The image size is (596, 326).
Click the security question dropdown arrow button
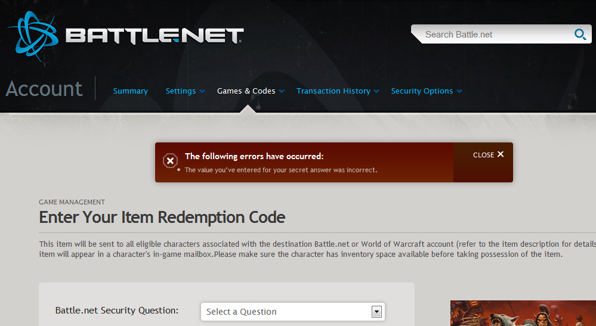tap(376, 312)
